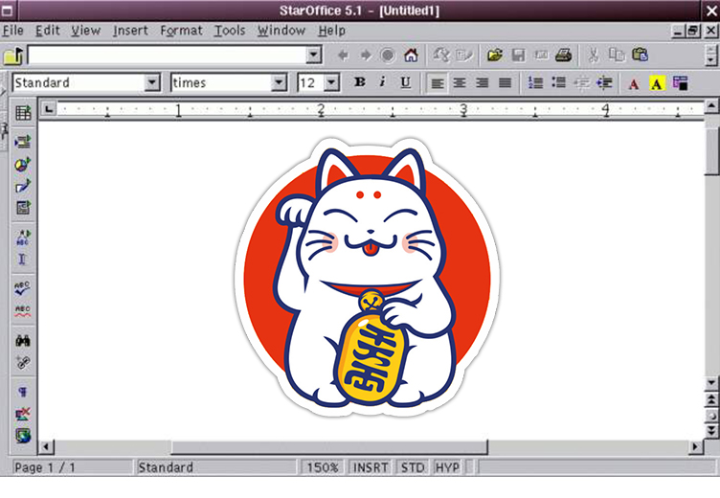Click the Insert table icon

(23, 113)
